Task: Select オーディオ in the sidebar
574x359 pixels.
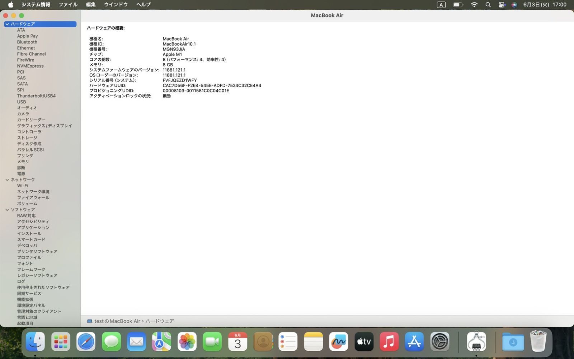Action: [x=27, y=108]
